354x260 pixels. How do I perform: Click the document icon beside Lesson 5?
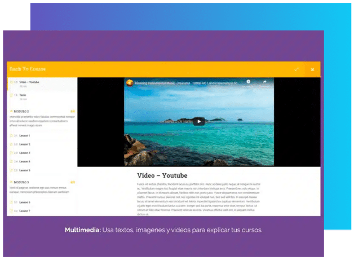[x=11, y=170]
